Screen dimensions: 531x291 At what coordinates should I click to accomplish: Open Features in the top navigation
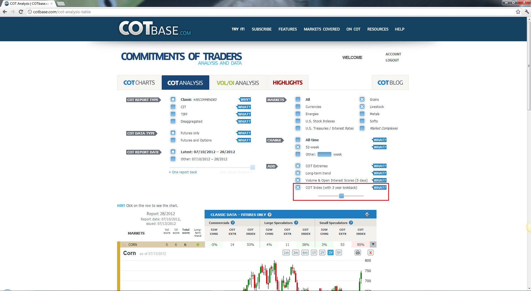tap(288, 29)
